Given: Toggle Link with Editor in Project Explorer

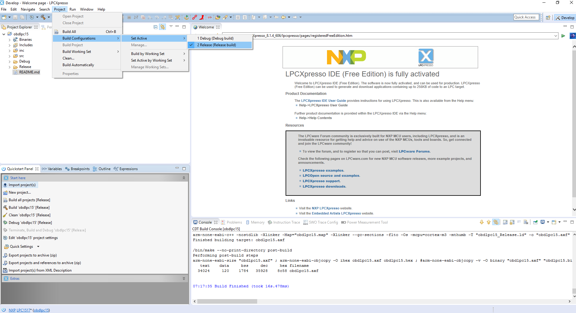Looking at the screenshot, I should click(x=163, y=27).
